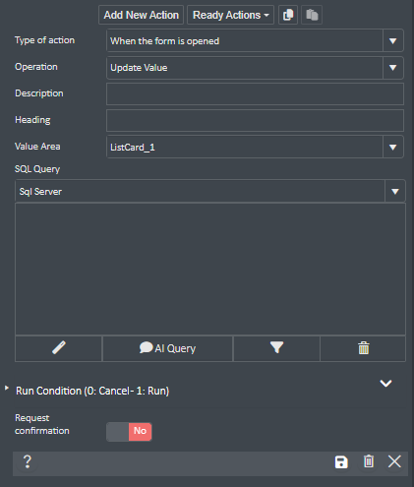The image size is (414, 487).
Task: Click the paste action icon
Action: pyautogui.click(x=312, y=15)
